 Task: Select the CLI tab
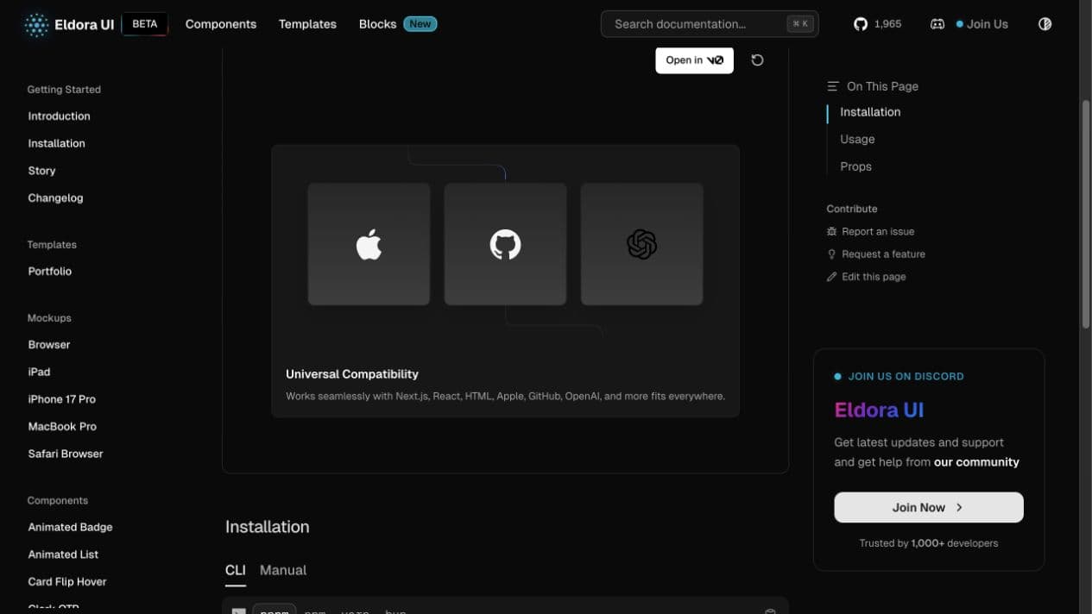pos(235,570)
